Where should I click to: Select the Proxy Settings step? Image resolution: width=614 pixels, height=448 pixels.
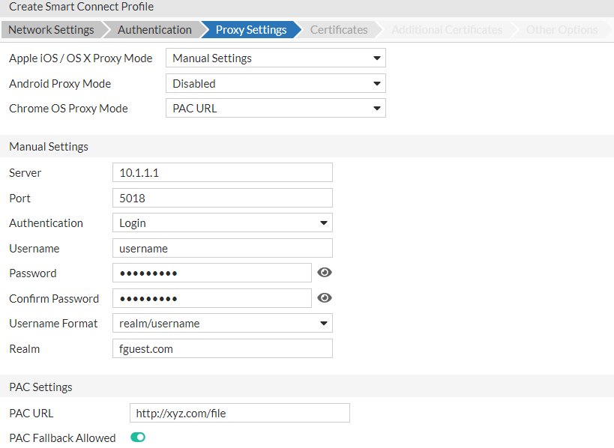(251, 30)
